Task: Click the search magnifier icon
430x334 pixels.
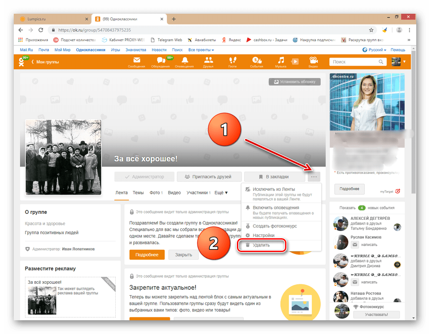Action: (381, 62)
